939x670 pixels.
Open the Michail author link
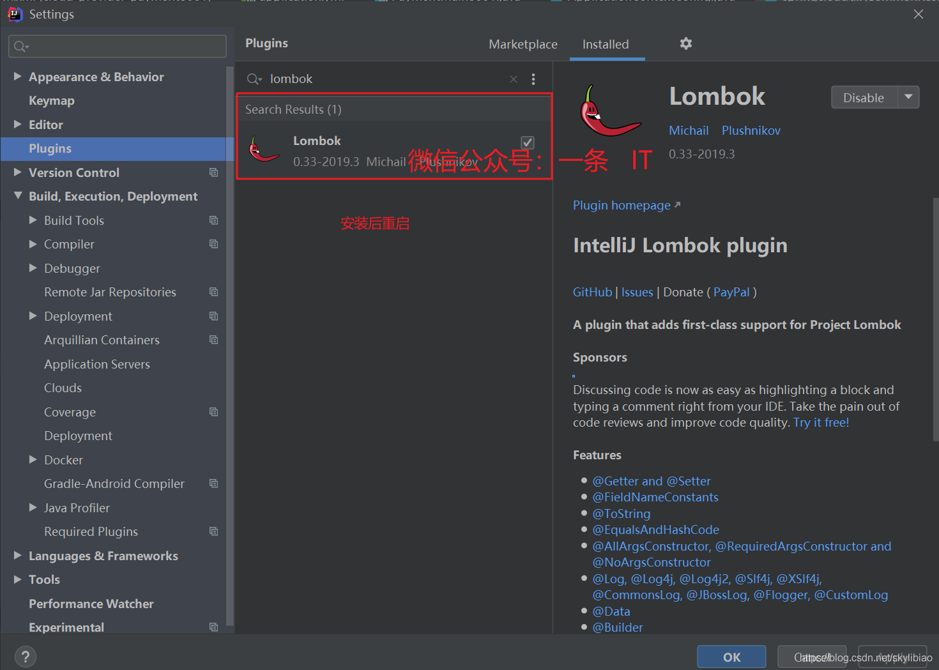point(689,130)
